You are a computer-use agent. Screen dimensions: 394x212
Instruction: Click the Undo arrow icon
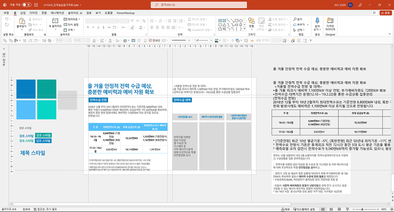[7, 19]
